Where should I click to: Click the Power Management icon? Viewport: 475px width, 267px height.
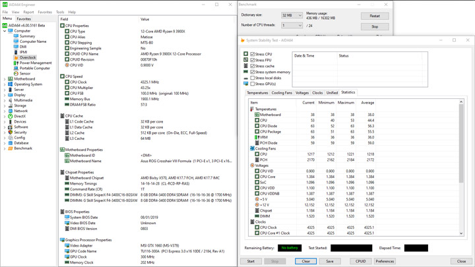16,63
